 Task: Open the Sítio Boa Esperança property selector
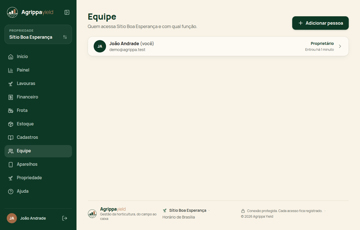(x=38, y=34)
